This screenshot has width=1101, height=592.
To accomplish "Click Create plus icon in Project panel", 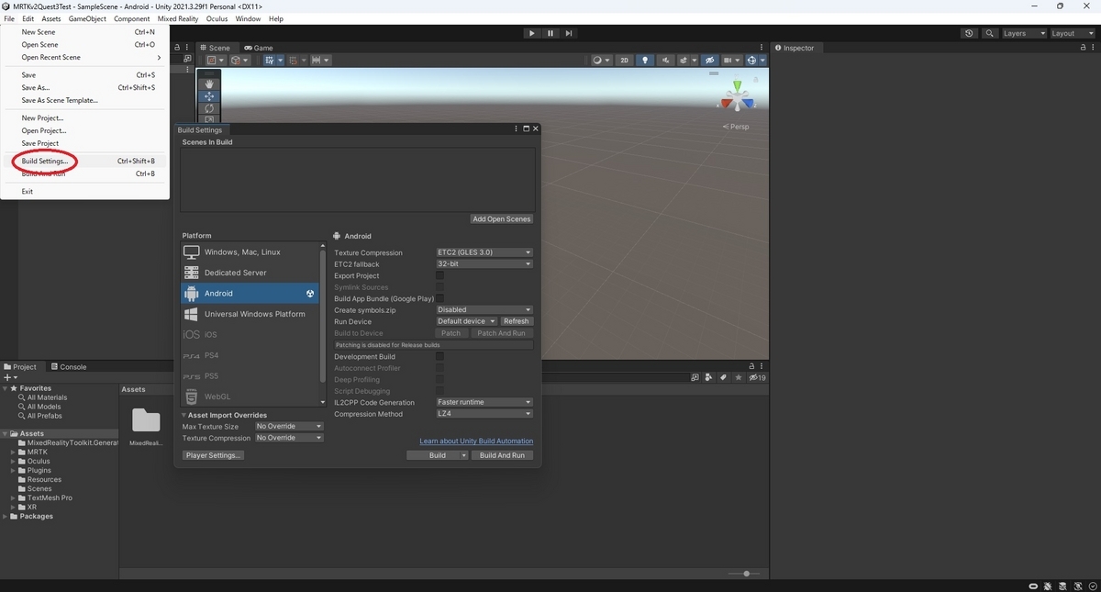I will pos(8,377).
